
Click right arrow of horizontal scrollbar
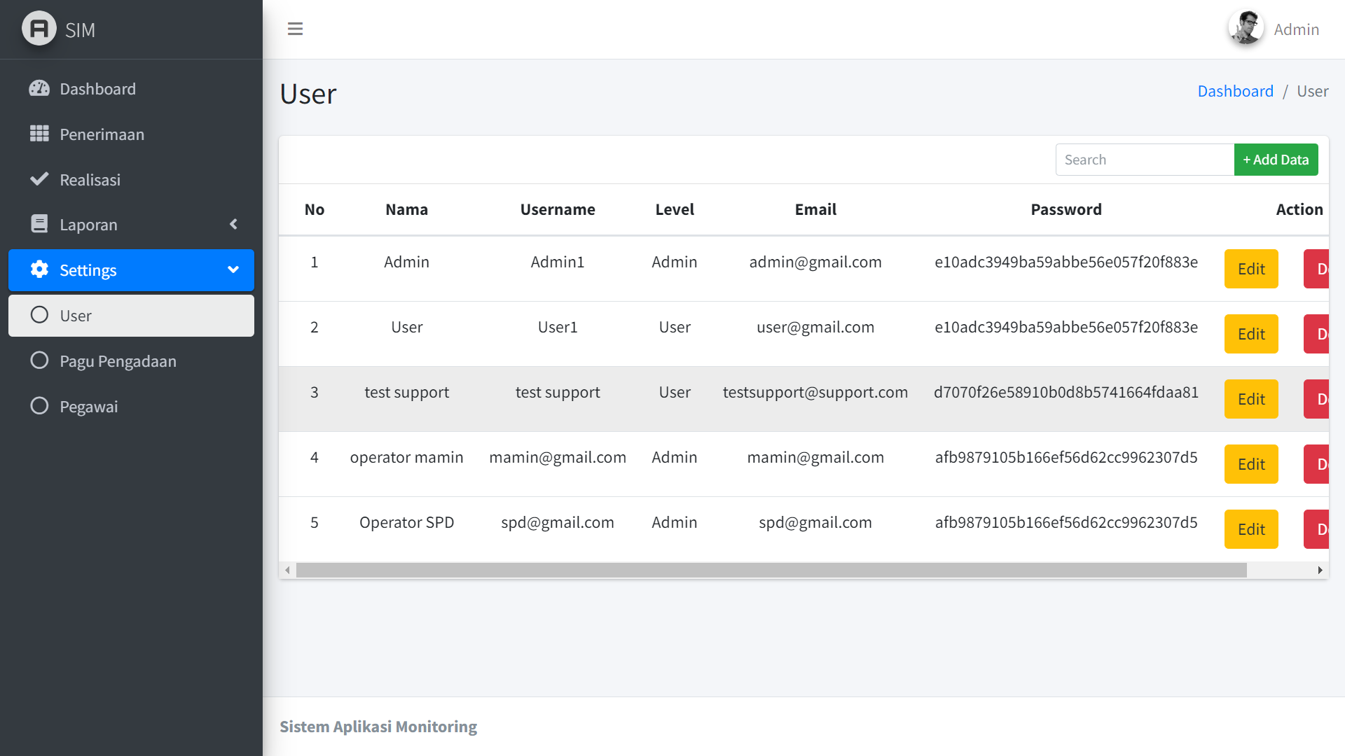point(1320,570)
